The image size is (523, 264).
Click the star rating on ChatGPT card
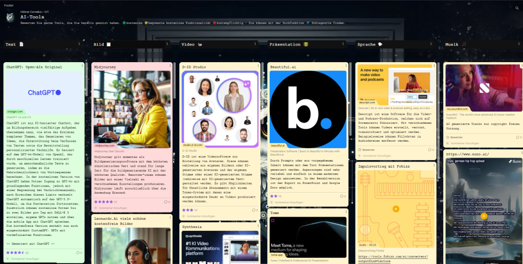[15, 253]
